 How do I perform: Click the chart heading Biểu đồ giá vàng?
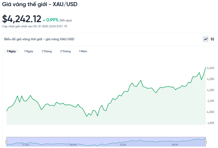click(x=39, y=39)
